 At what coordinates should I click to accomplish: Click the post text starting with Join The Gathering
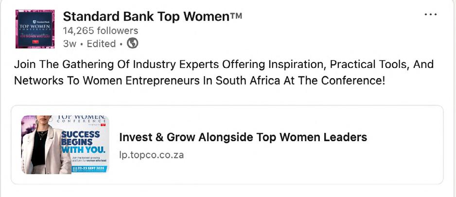pos(224,65)
